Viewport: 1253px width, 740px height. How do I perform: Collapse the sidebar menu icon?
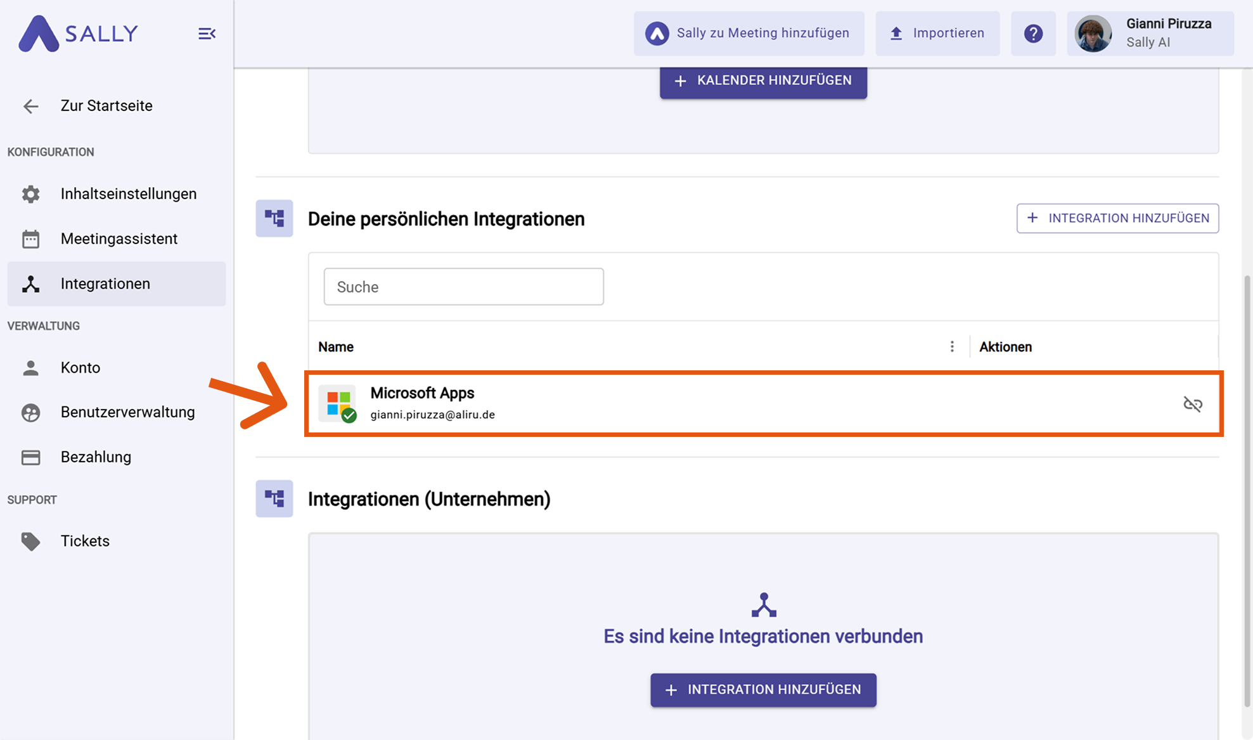pyautogui.click(x=207, y=34)
